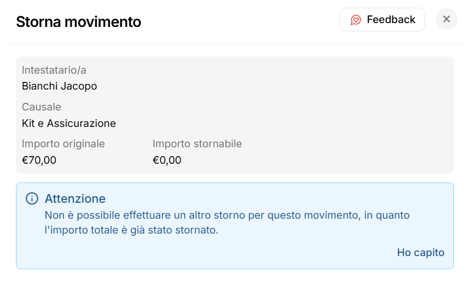Click the Attenzione alert heading
Image resolution: width=472 pixels, height=283 pixels.
(75, 198)
